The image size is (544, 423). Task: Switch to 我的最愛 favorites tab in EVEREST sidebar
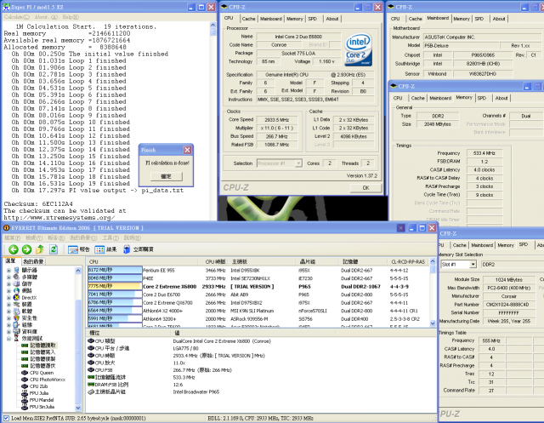(33, 261)
